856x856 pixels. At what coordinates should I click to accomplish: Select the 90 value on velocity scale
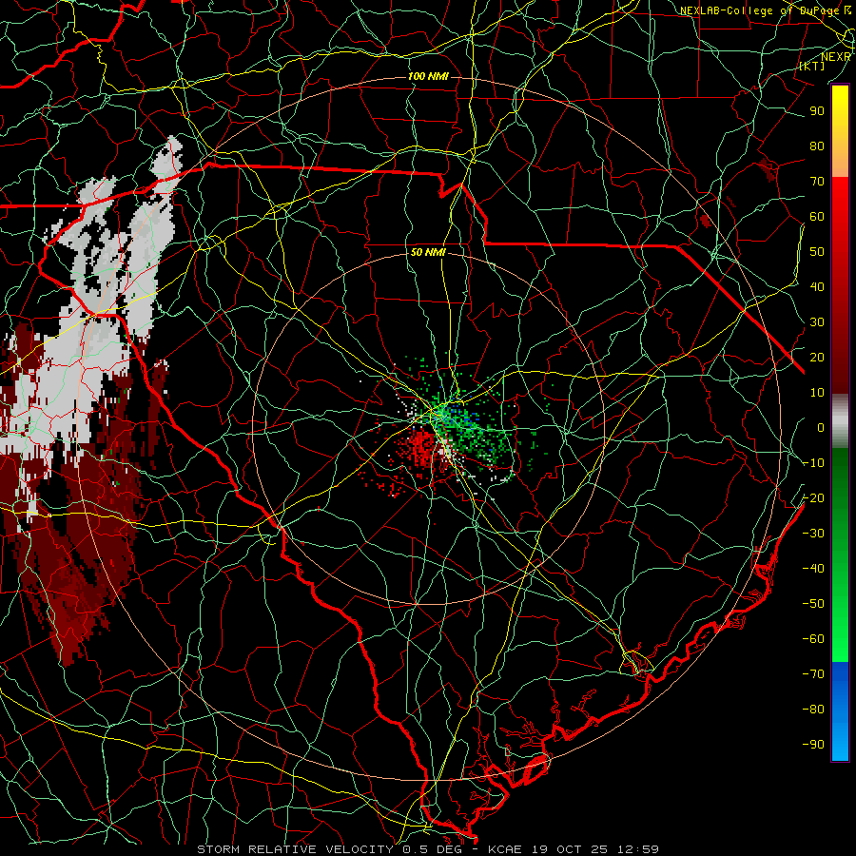[x=817, y=111]
